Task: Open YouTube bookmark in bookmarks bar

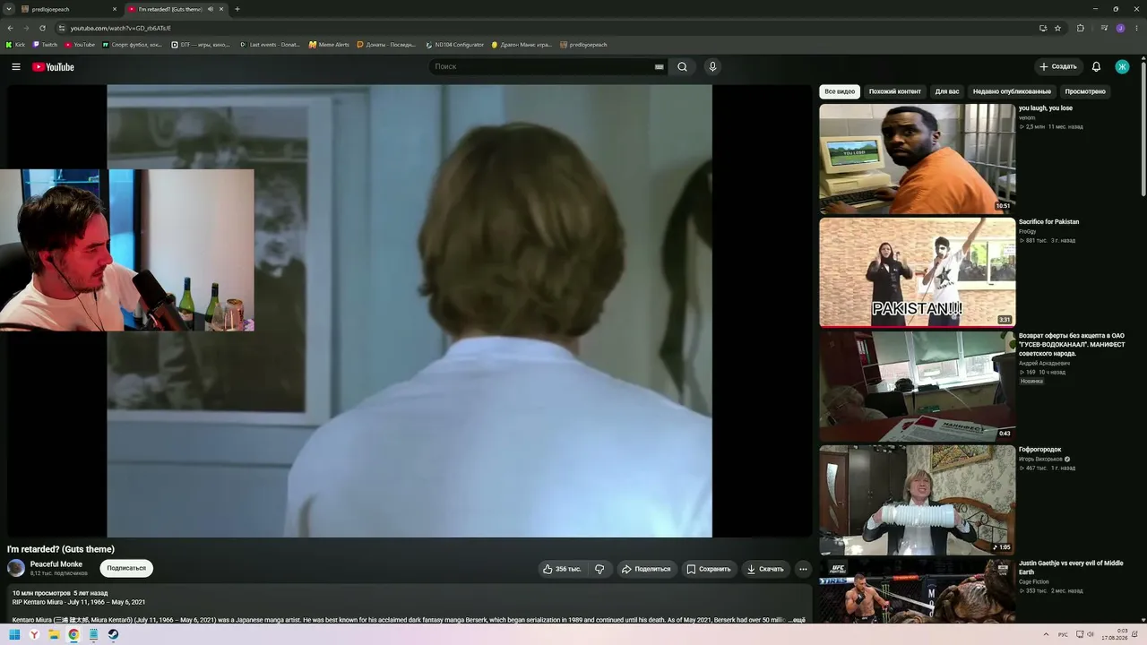Action: (80, 45)
